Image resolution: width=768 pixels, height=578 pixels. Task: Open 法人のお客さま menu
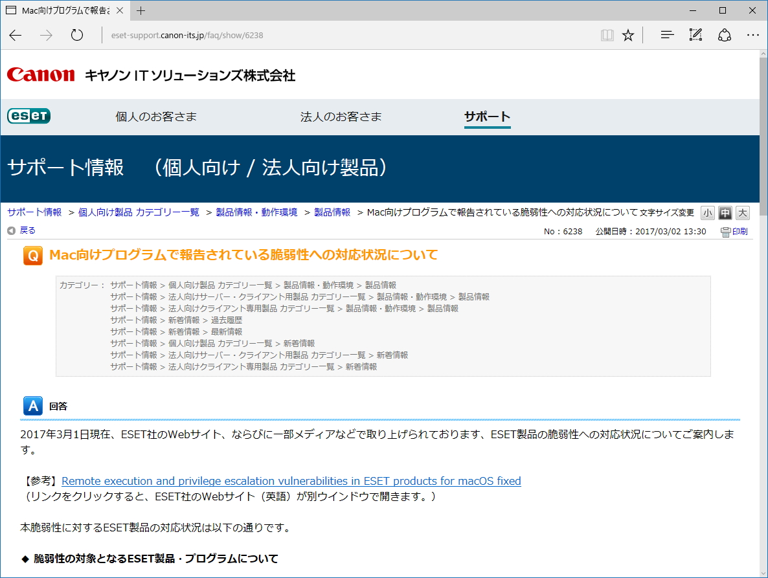pyautogui.click(x=341, y=117)
